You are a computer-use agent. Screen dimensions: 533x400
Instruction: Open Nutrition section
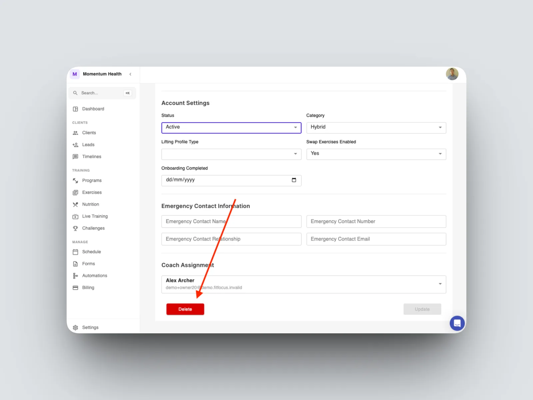pyautogui.click(x=91, y=204)
